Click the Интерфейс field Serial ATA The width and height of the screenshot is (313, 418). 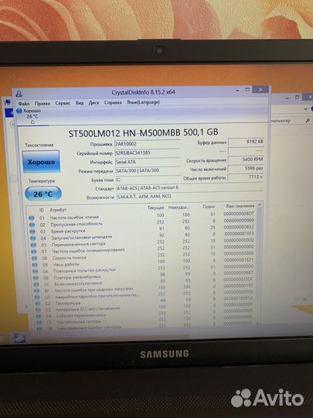[148, 162]
